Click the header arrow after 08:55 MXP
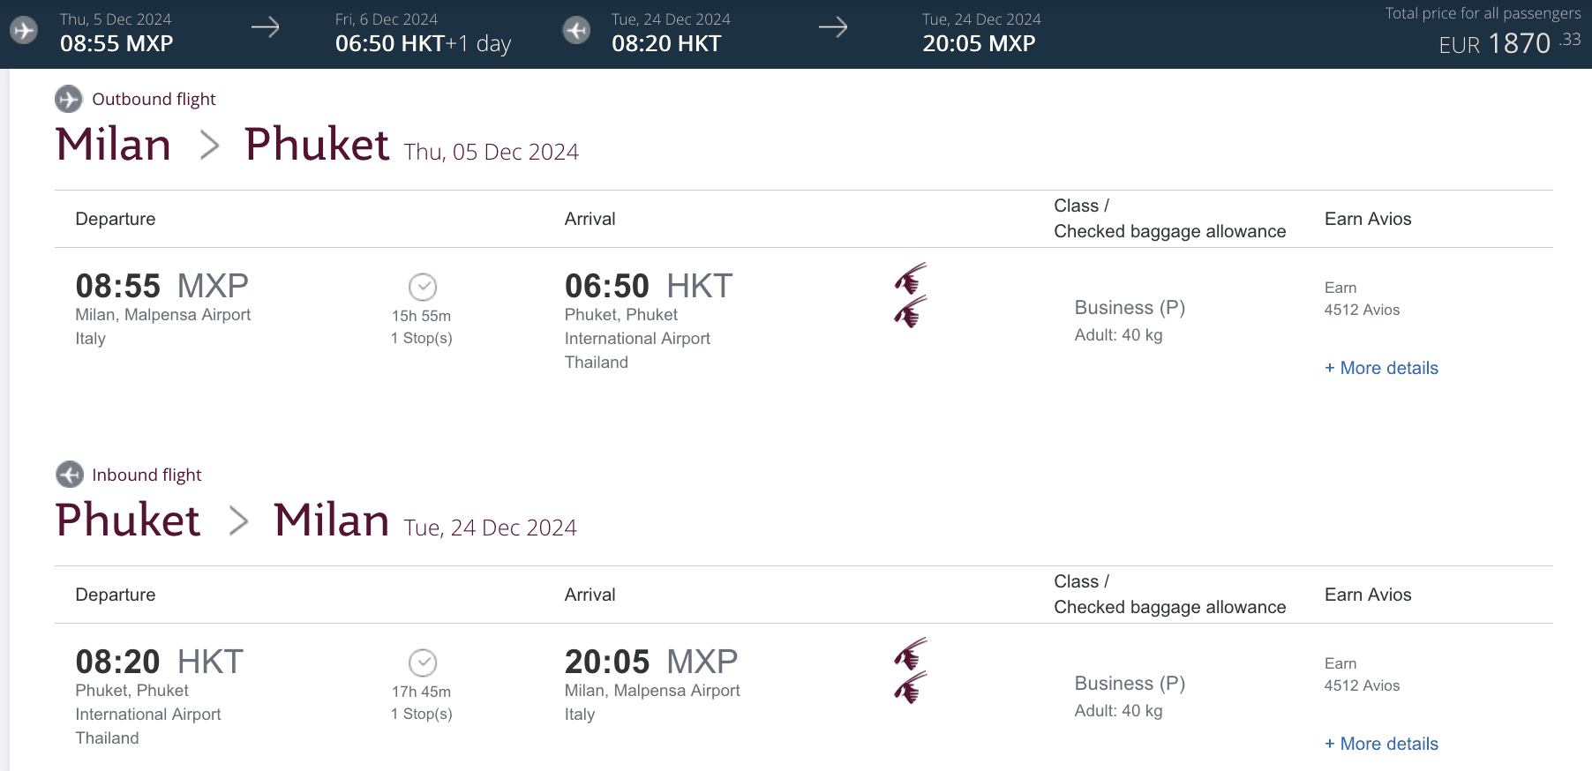This screenshot has width=1592, height=771. (265, 28)
